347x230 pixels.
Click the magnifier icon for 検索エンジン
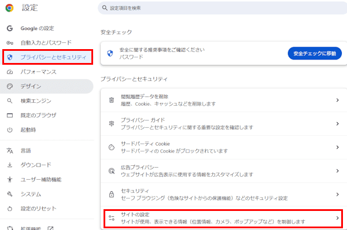[10, 101]
